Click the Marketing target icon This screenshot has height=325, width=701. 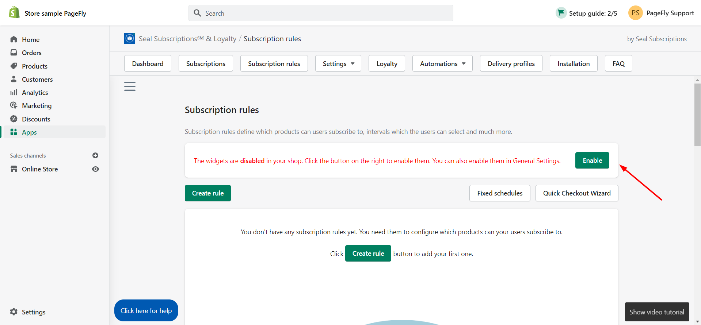pyautogui.click(x=14, y=105)
